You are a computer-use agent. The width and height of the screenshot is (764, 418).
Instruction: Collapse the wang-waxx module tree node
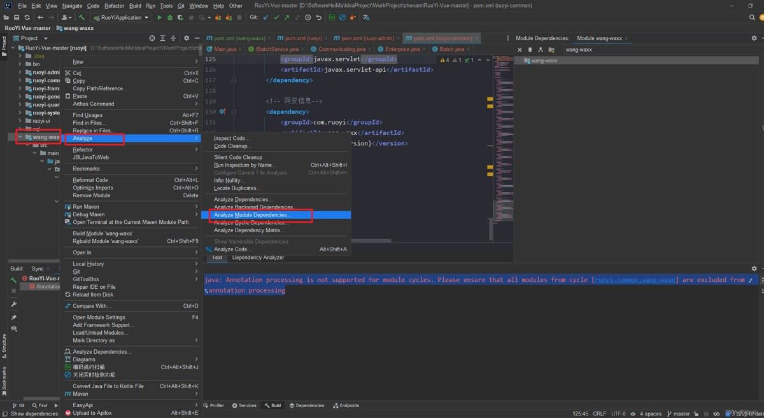pyautogui.click(x=20, y=137)
